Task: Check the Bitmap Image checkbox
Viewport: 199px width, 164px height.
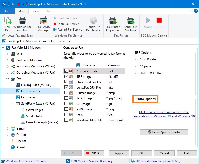Action: click(66, 93)
